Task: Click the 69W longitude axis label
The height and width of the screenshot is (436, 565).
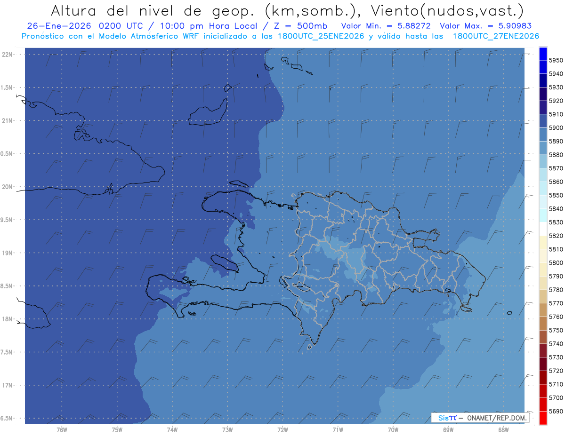Action: click(x=448, y=429)
